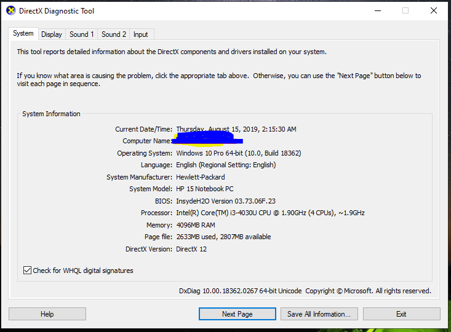Click Save All Information button
The height and width of the screenshot is (332, 451).
(319, 314)
